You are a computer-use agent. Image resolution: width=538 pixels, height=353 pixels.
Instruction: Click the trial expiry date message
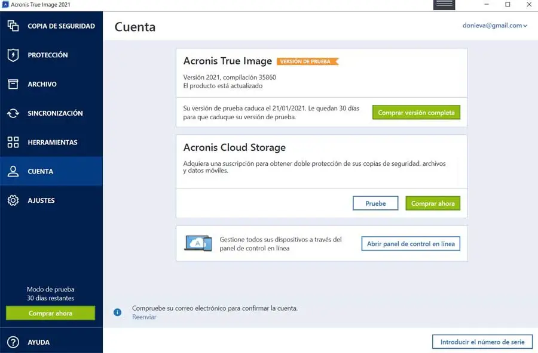click(271, 113)
